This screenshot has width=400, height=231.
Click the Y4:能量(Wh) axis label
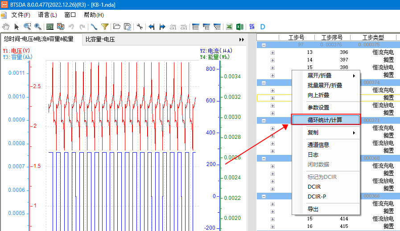pos(215,57)
